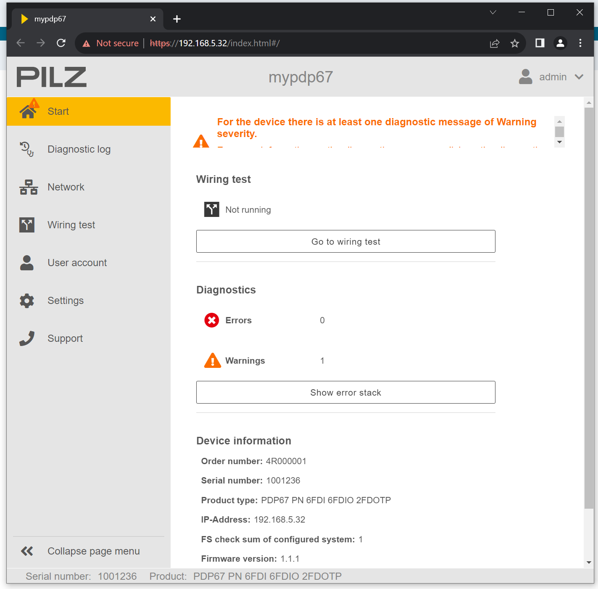Select the Start menu item
The height and width of the screenshot is (589, 598).
(x=89, y=111)
